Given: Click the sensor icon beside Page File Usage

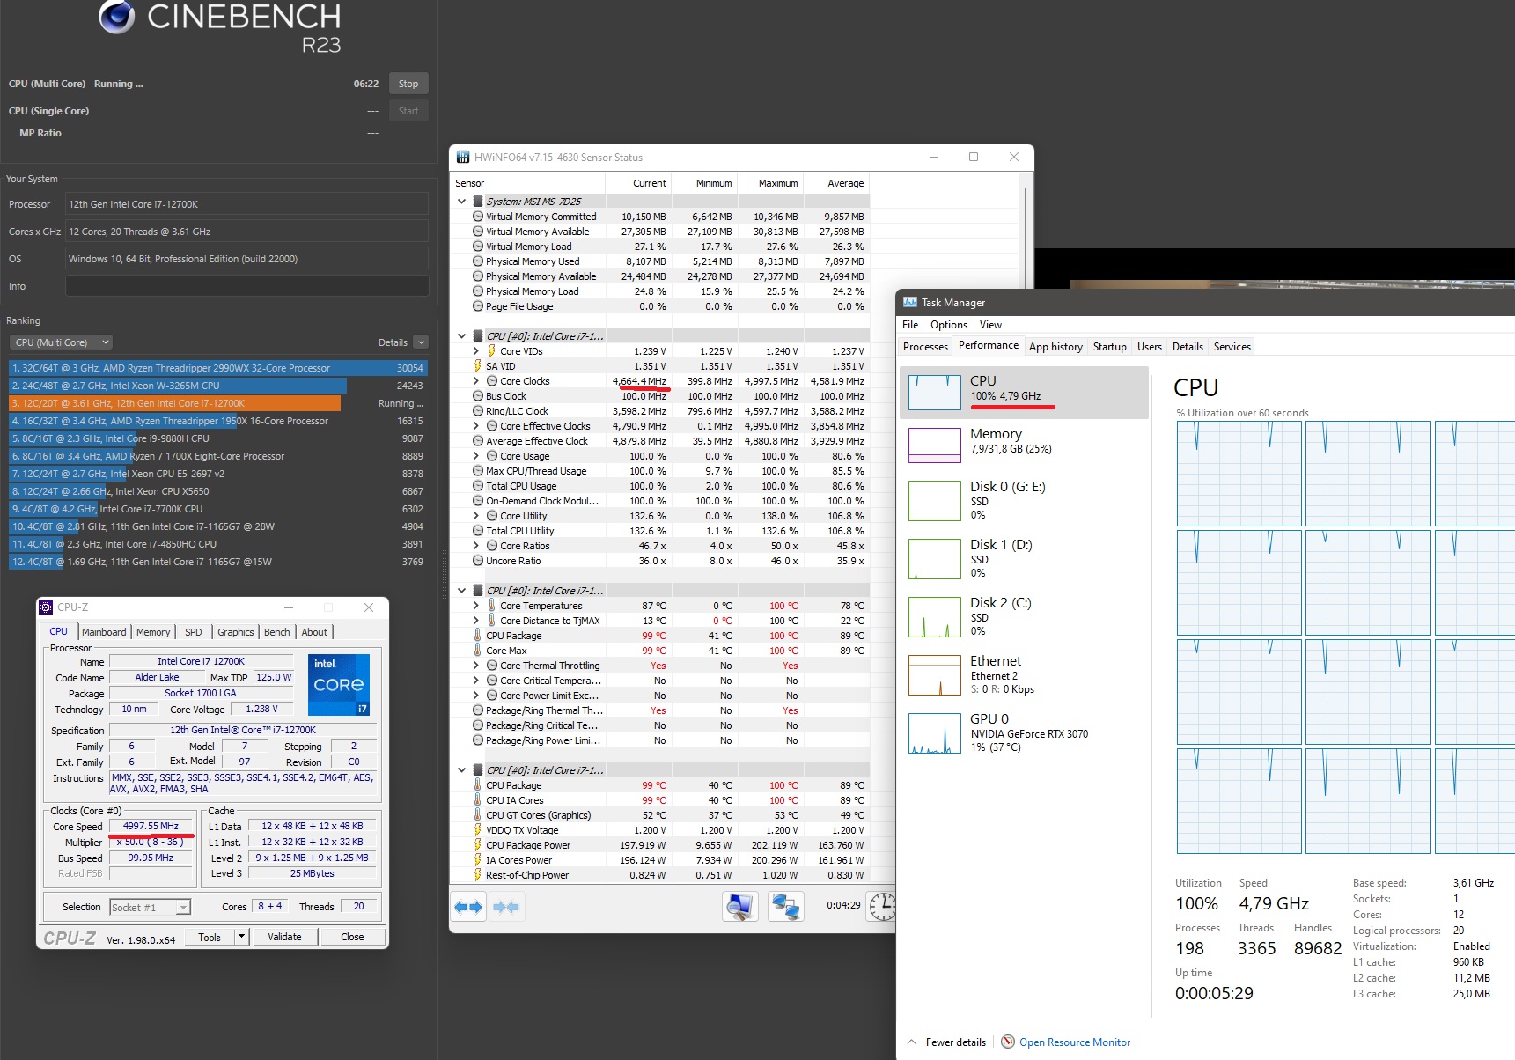Looking at the screenshot, I should [478, 306].
